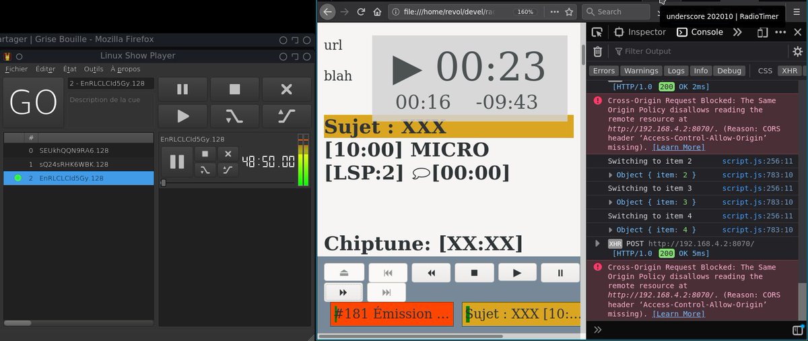Fade in the running cue with the small fade-in button
This screenshot has width=808, height=341.
click(x=228, y=170)
